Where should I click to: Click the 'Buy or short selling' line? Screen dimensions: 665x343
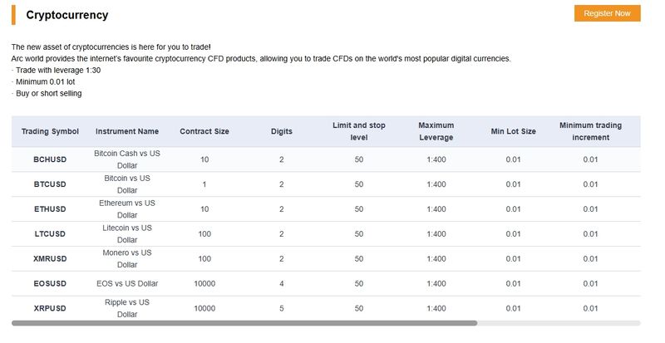(47, 94)
